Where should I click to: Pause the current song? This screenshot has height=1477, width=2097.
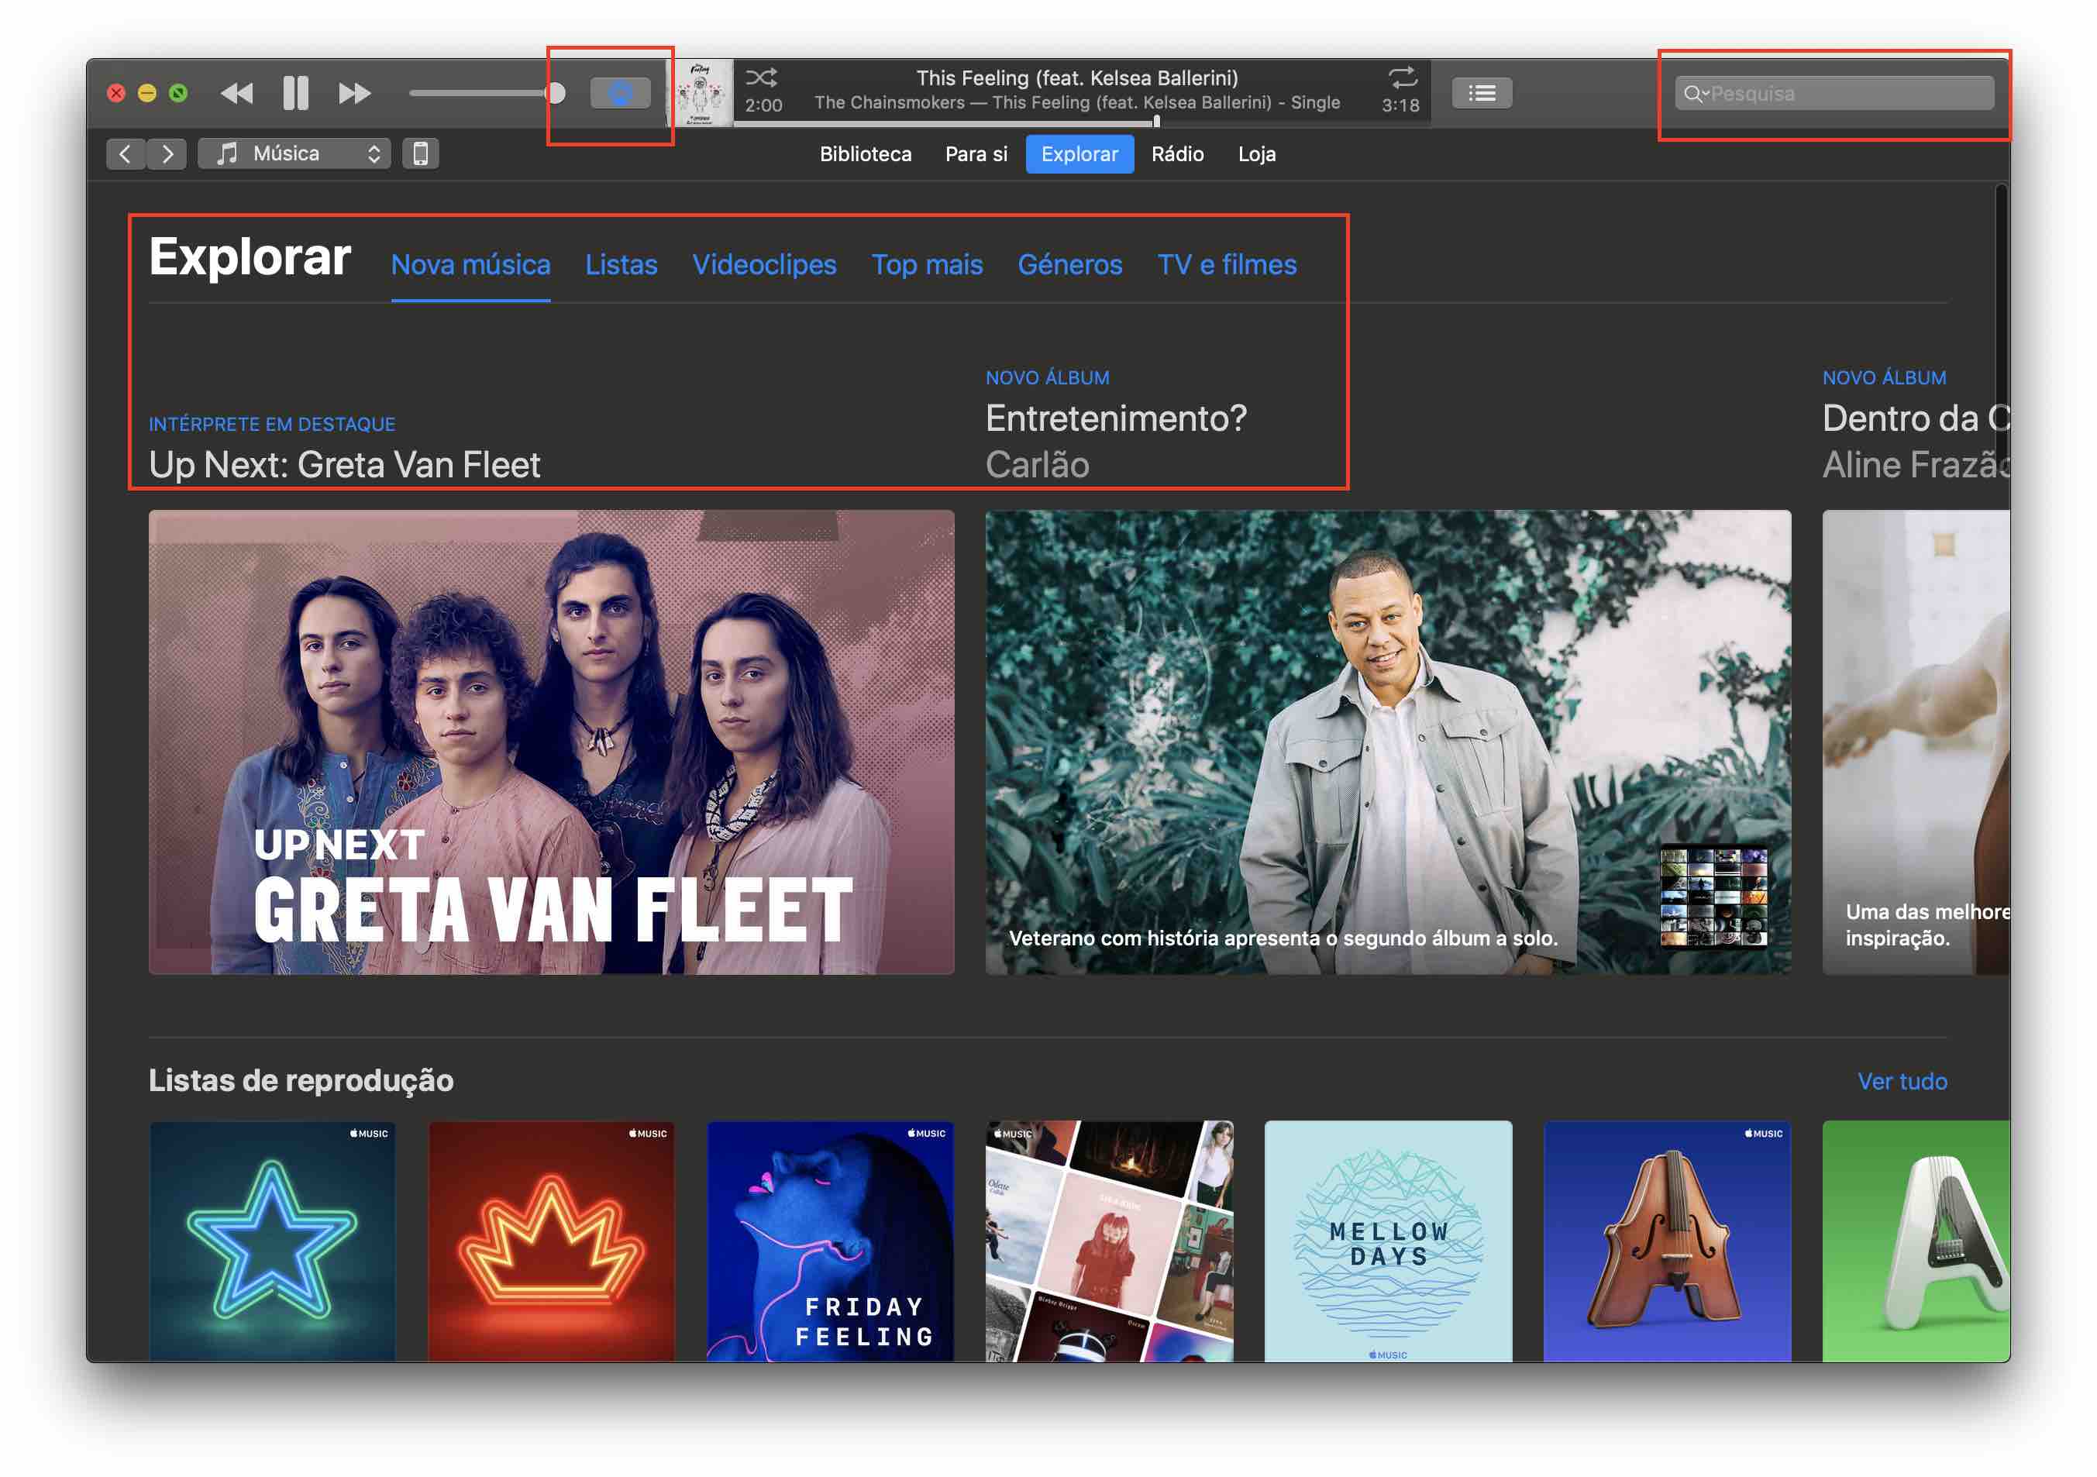295,93
